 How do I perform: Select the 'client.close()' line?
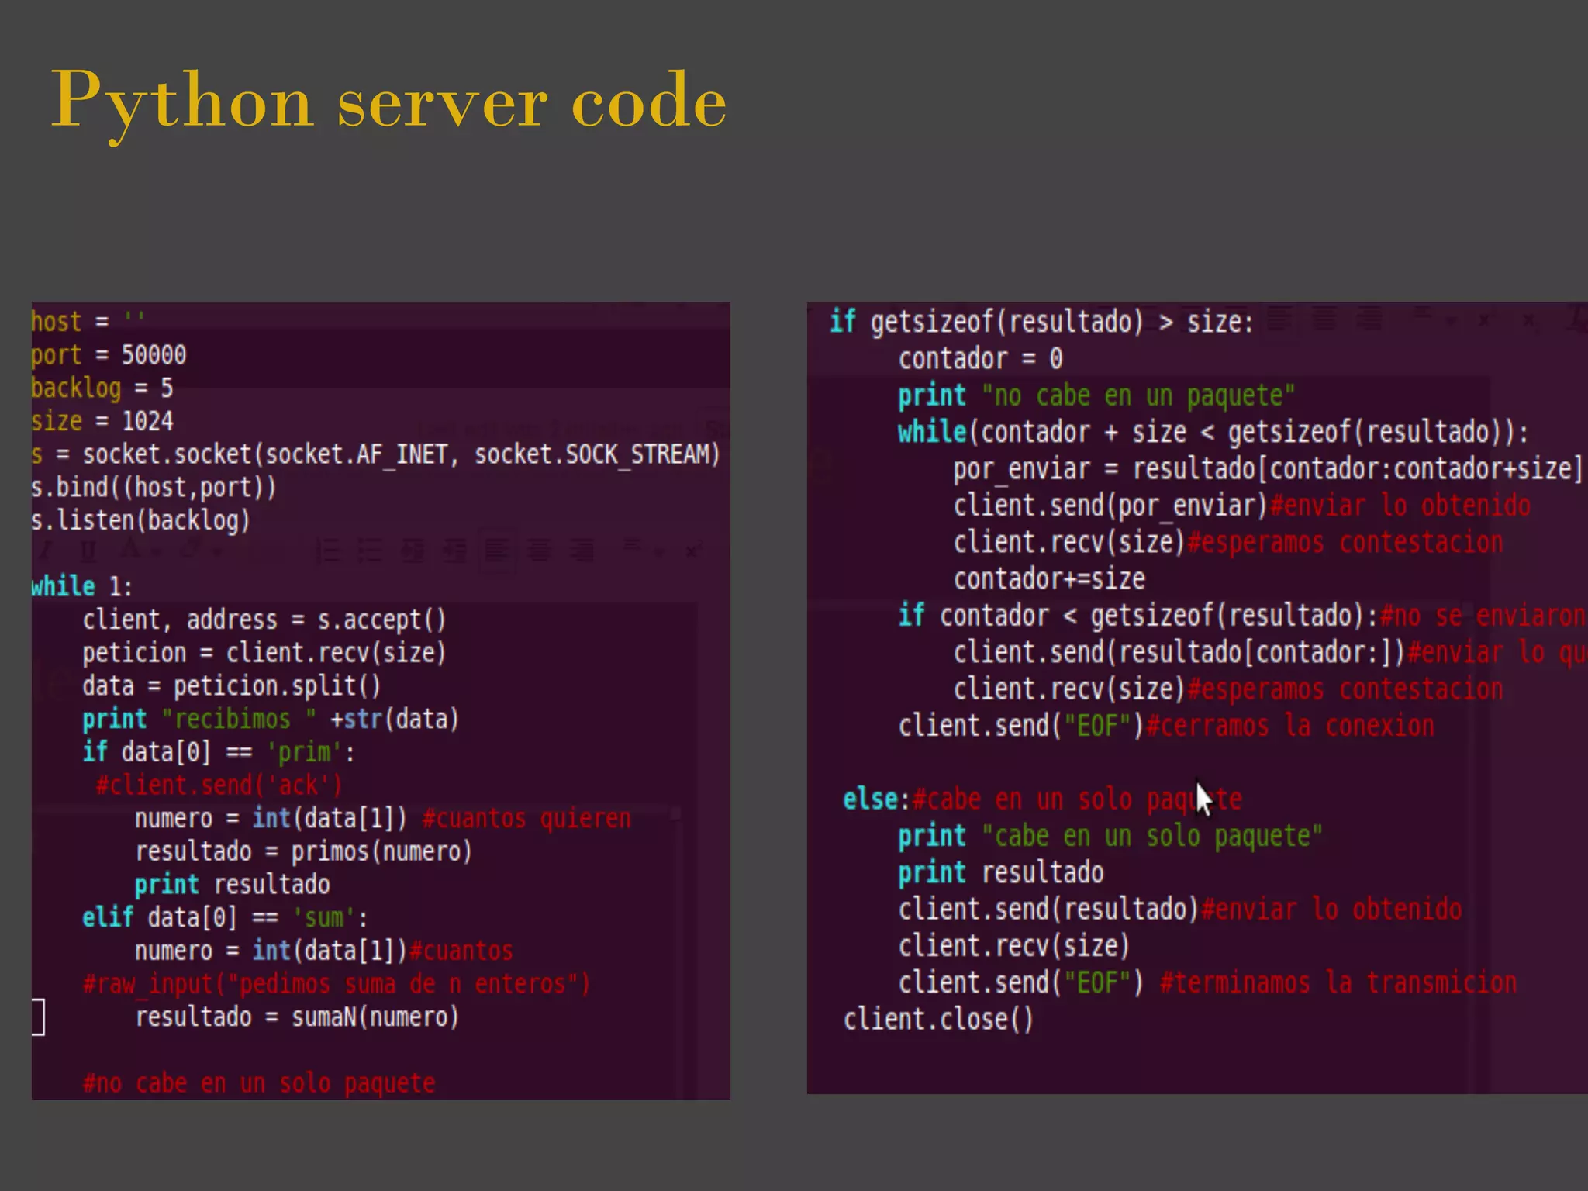[x=938, y=1019]
